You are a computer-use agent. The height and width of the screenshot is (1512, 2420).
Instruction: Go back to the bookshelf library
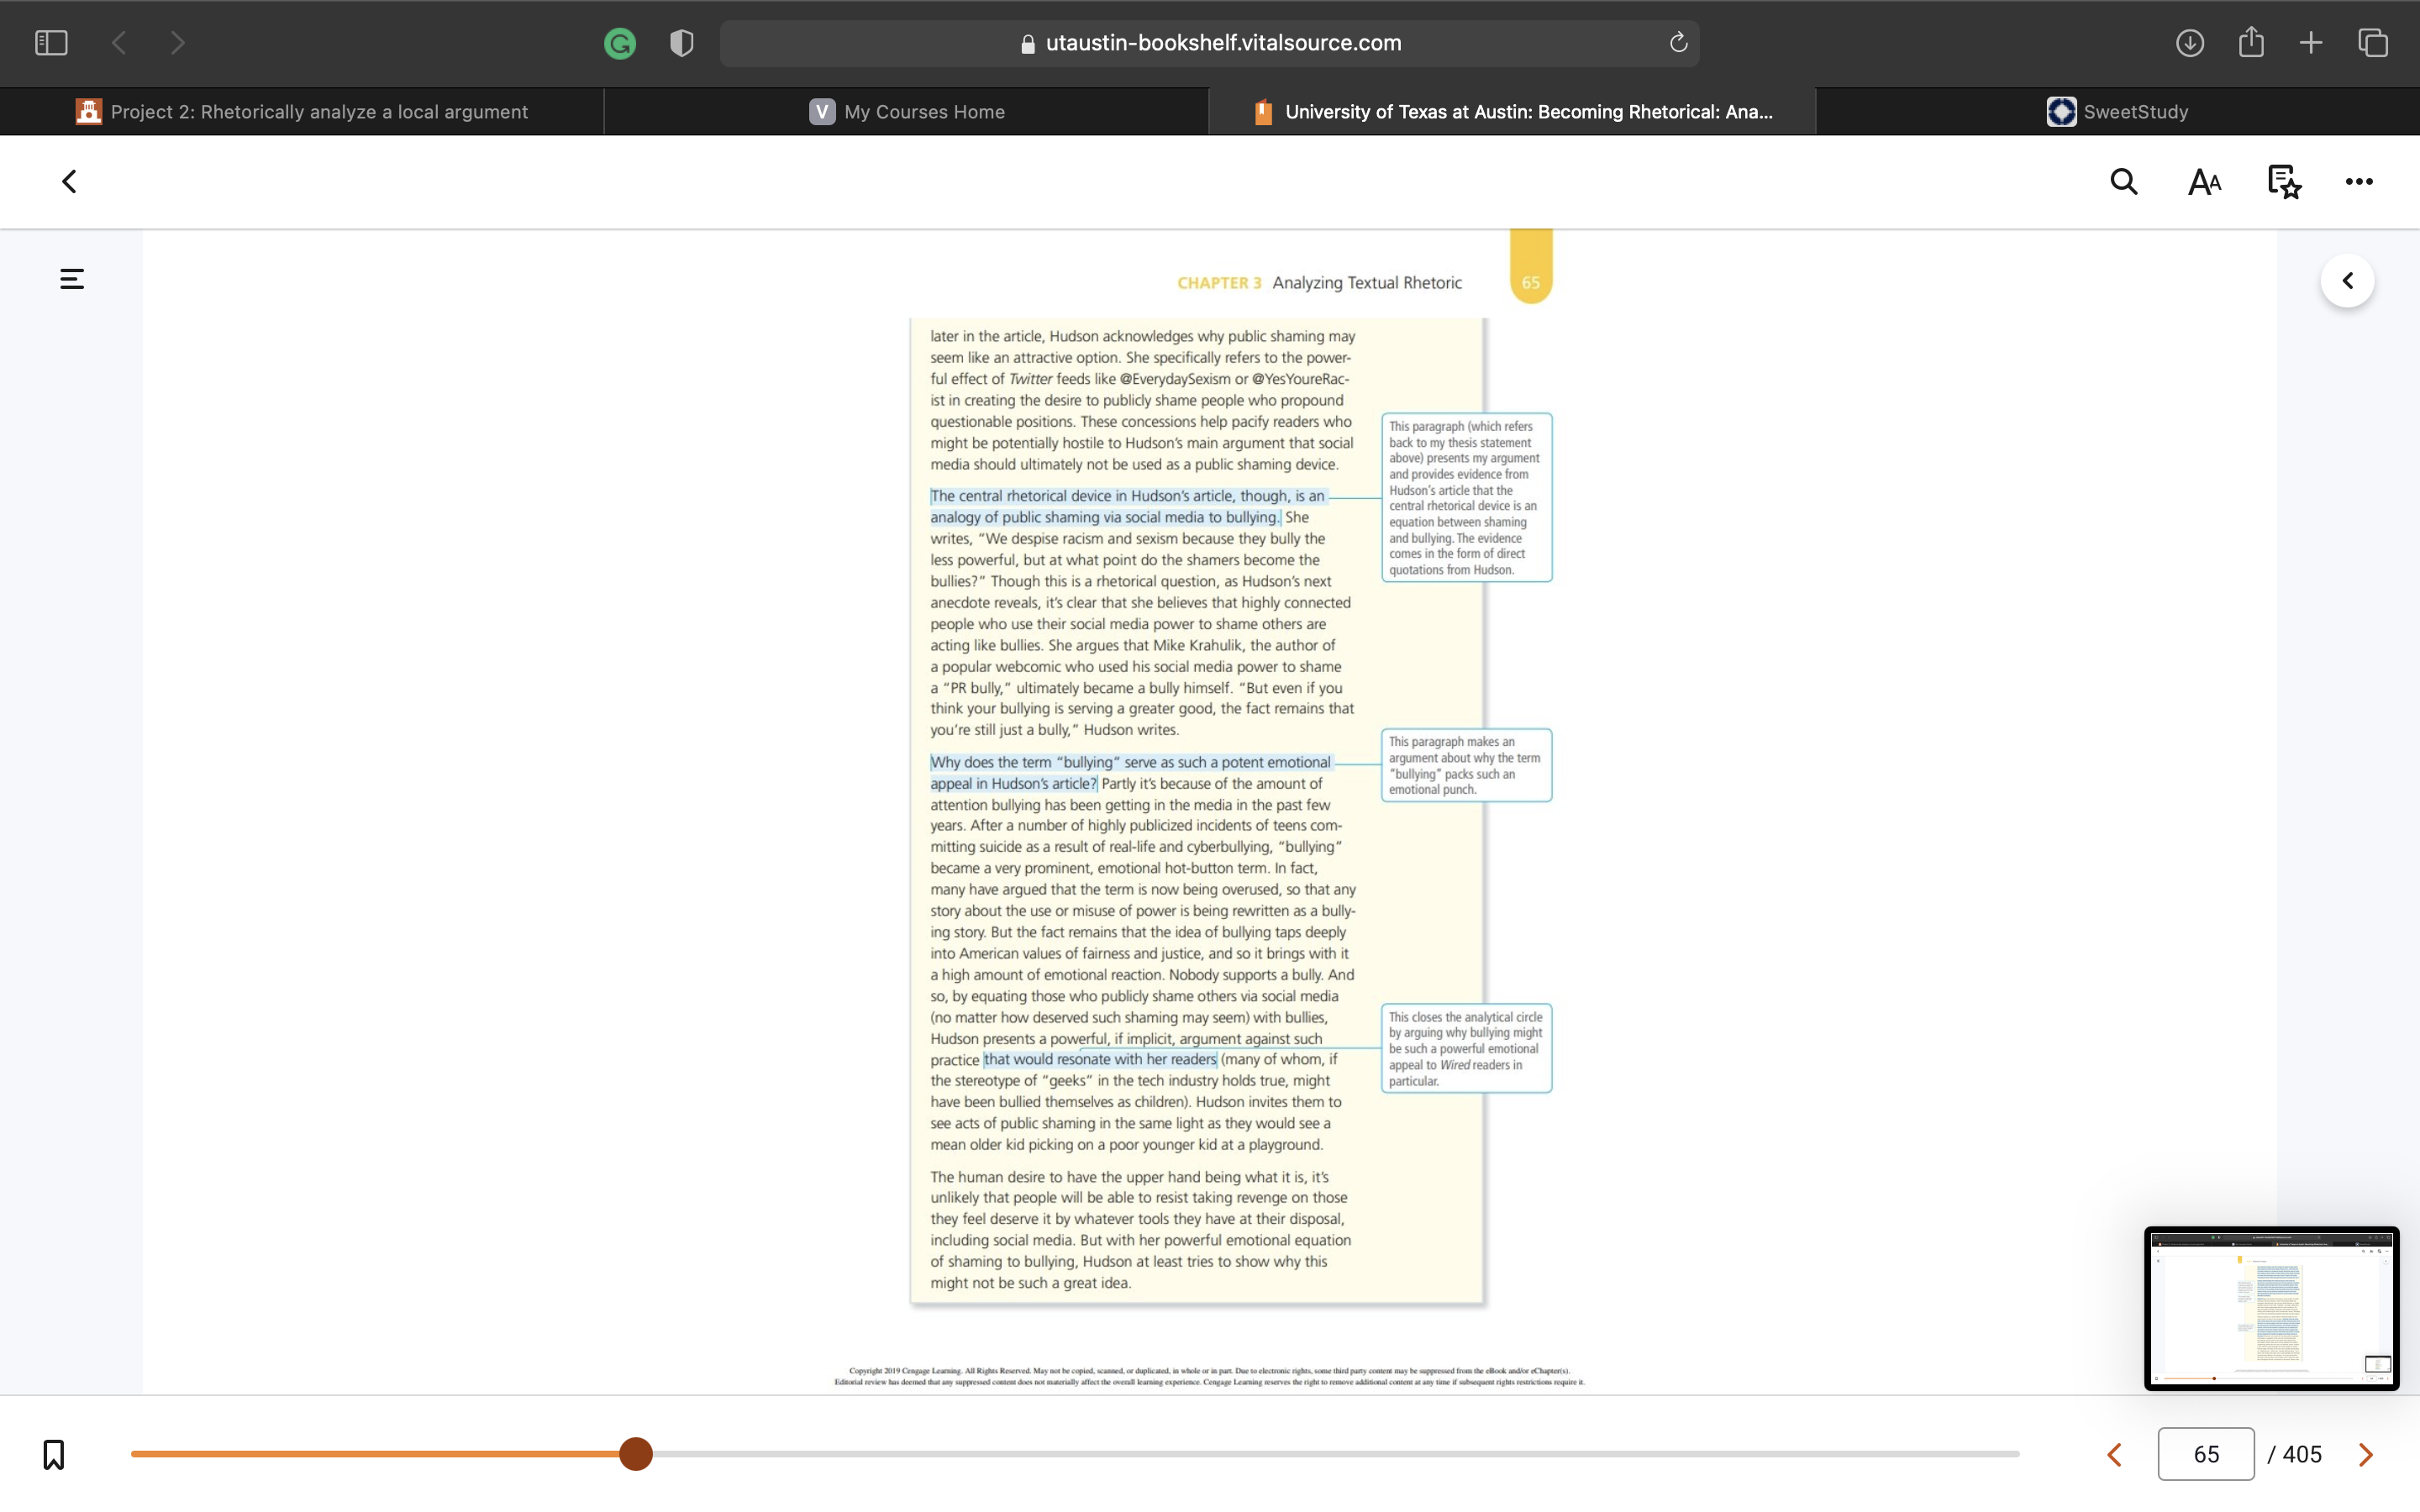tap(69, 182)
